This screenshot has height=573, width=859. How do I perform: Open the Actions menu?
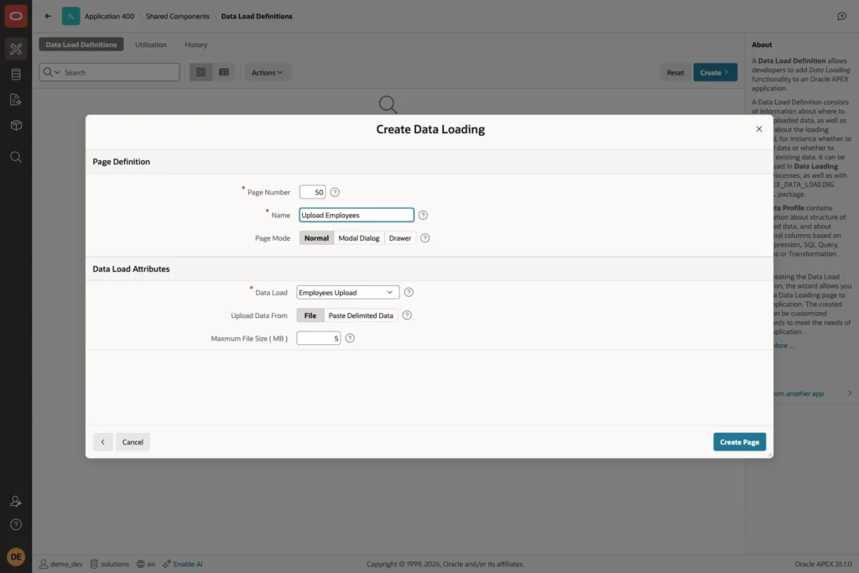coord(268,72)
